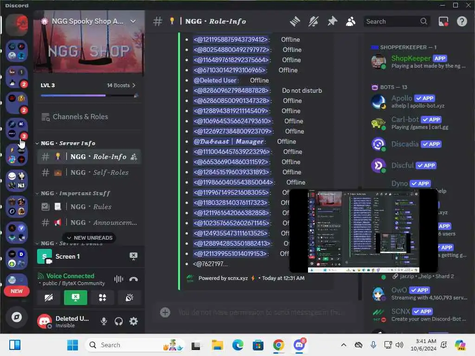Open Chrome from taskbar

tap(278, 345)
